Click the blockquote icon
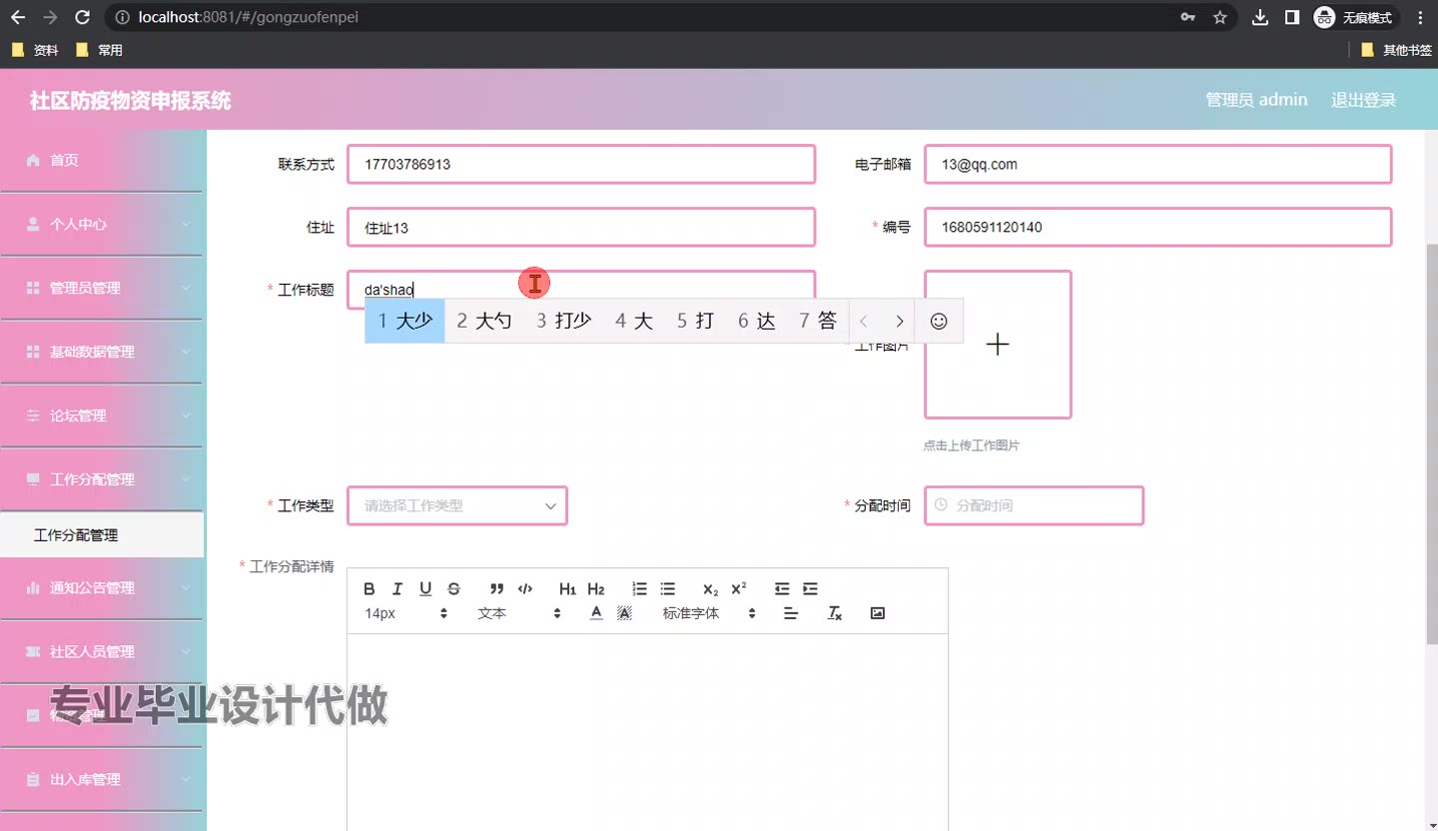Image resolution: width=1438 pixels, height=831 pixels. coord(496,589)
